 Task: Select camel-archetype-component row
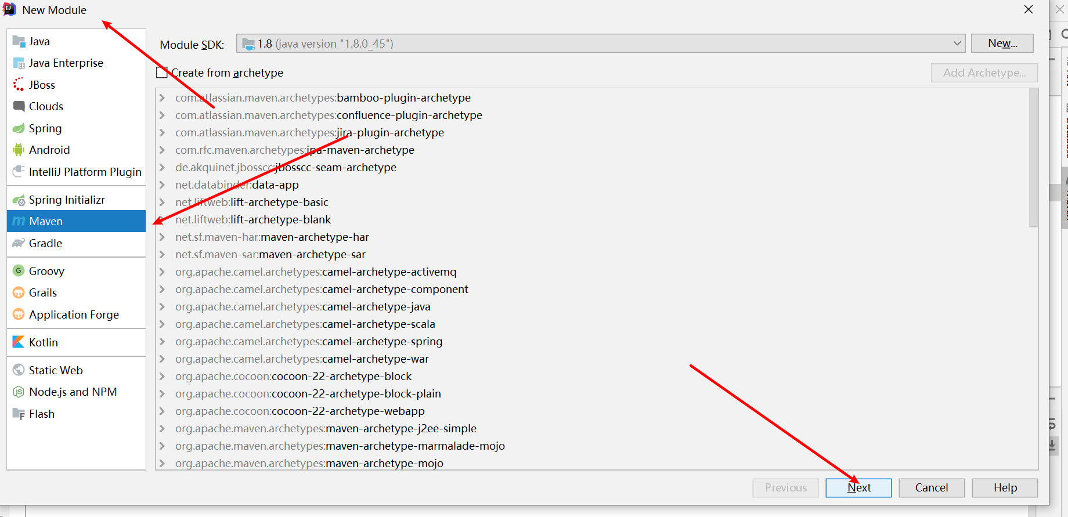click(592, 289)
